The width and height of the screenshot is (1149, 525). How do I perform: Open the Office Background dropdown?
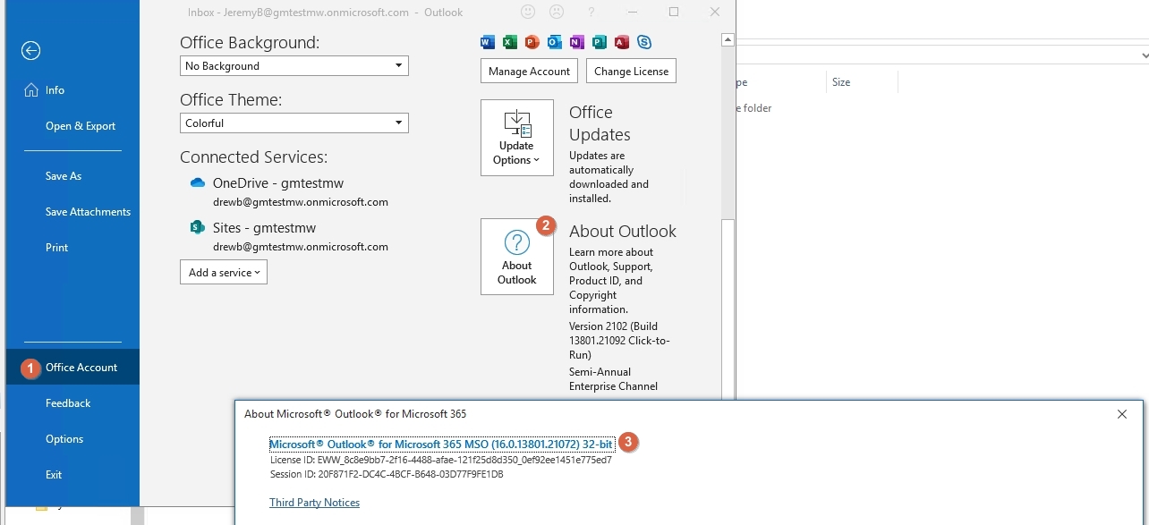pyautogui.click(x=294, y=66)
